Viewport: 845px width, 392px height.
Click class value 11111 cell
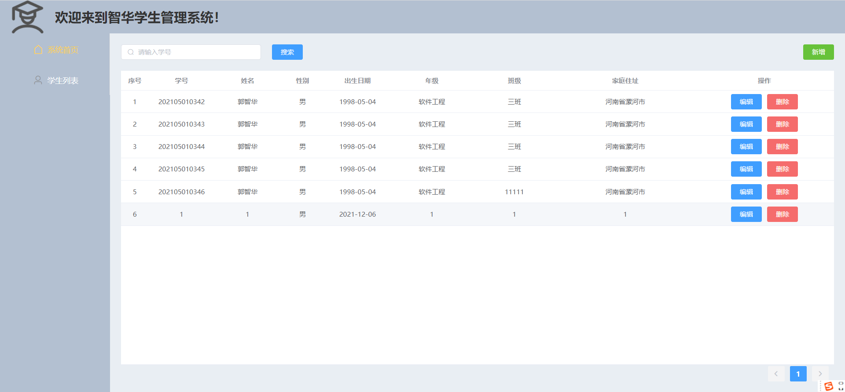click(514, 192)
